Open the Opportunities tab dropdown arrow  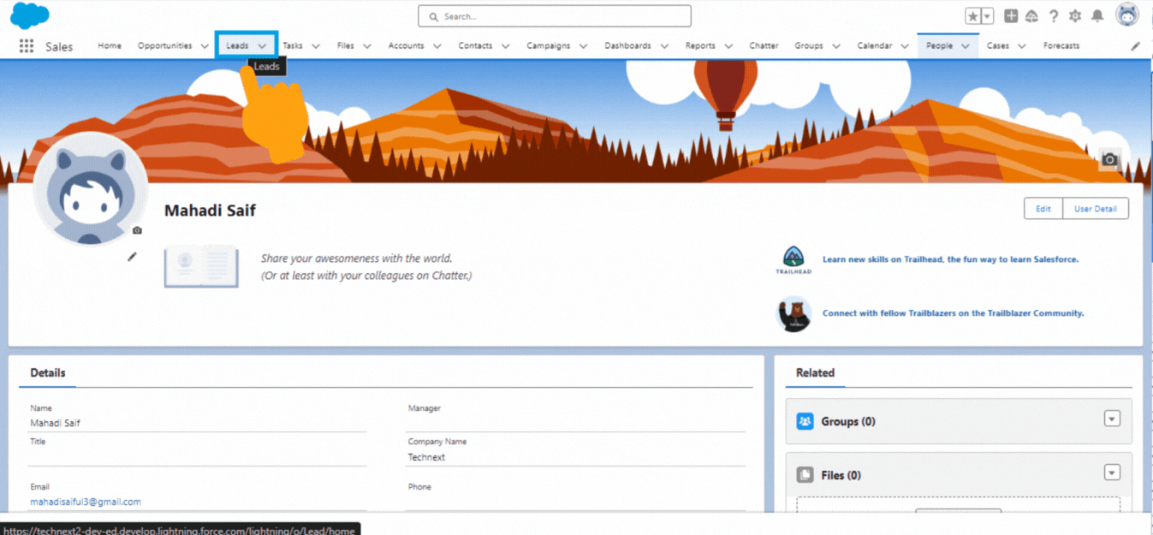click(205, 45)
